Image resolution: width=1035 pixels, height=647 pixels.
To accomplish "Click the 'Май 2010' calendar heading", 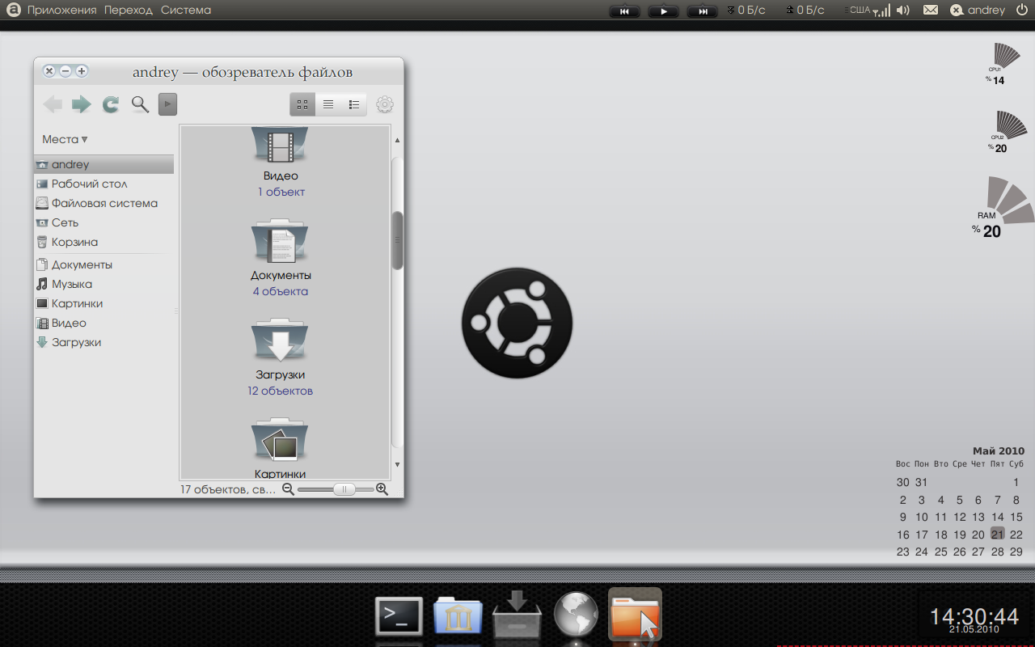I will click(x=998, y=450).
